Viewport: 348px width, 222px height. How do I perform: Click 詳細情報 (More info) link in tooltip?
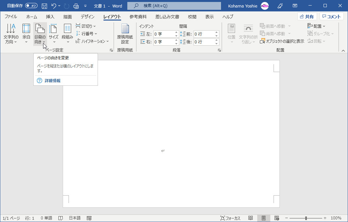point(53,81)
